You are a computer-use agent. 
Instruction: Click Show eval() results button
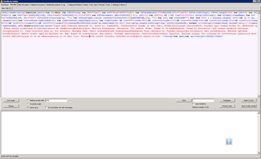[x=249, y=106]
